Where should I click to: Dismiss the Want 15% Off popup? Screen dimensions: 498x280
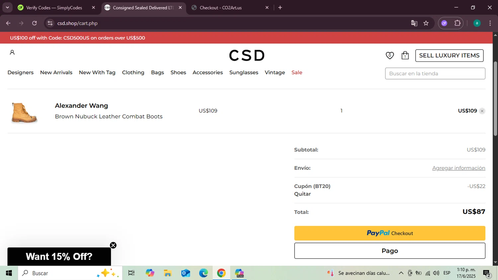tap(113, 245)
